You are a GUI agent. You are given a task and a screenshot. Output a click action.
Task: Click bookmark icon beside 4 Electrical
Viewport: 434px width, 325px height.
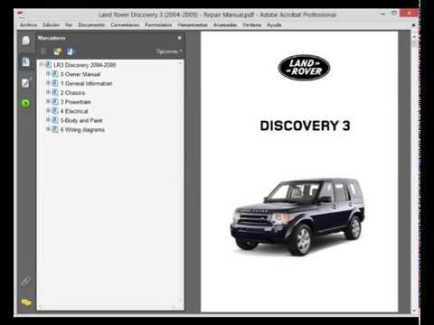click(55, 111)
